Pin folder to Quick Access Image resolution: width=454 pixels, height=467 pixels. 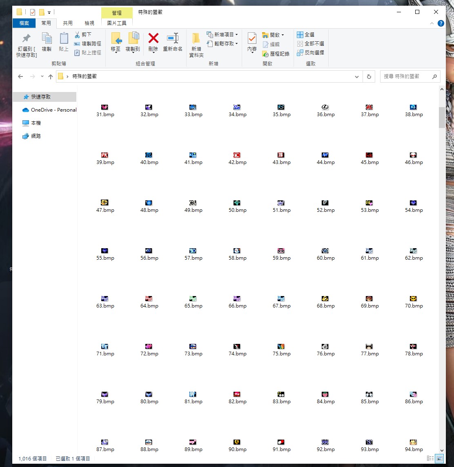(x=27, y=45)
